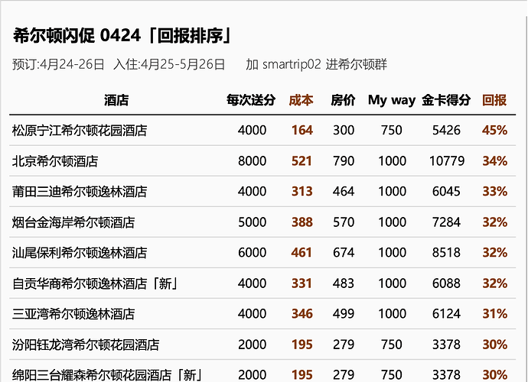528x382 pixels.
Task: Select hotel name 自贡华商希尔顿逸林酒店「新」
Action: click(x=96, y=283)
